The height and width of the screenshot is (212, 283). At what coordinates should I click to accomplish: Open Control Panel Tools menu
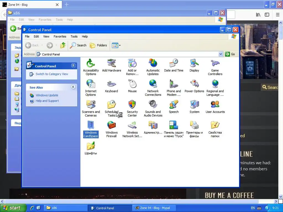74,36
